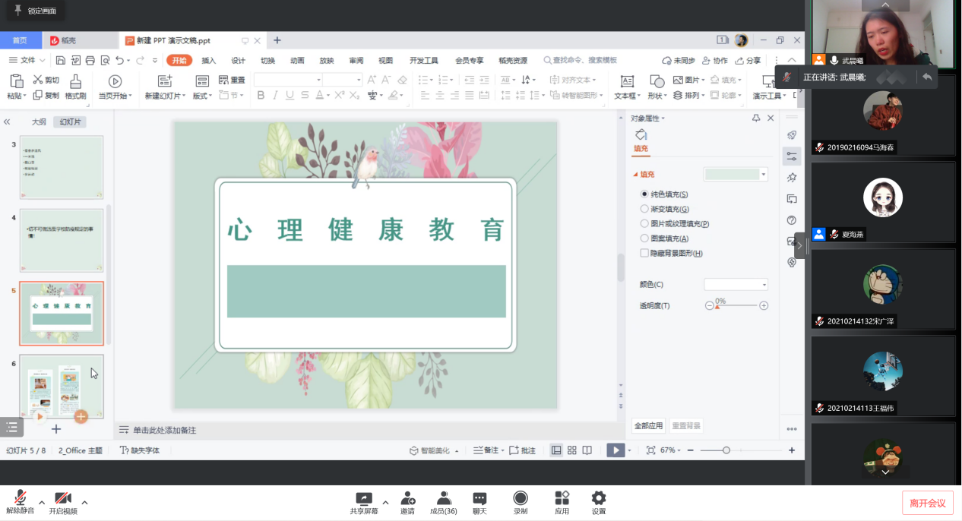
Task: Open font name combo box
Action: [x=288, y=80]
